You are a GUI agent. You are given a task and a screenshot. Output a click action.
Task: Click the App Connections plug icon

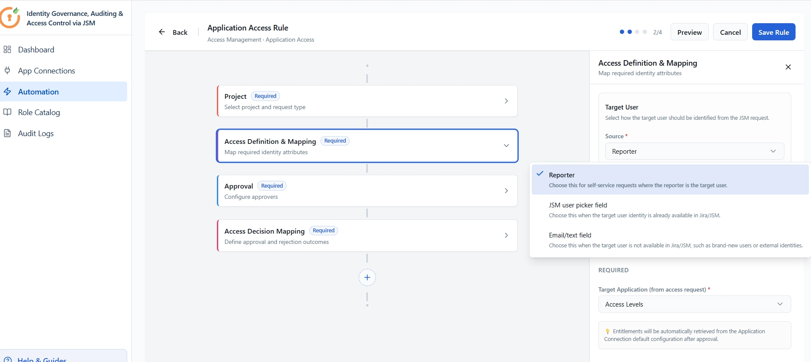pos(7,70)
